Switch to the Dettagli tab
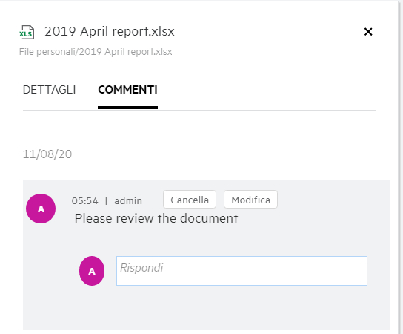Viewport: 403px width, 334px height. pos(50,90)
